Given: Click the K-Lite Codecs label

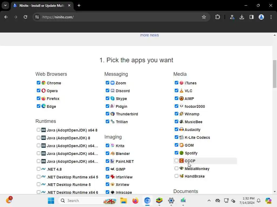Looking at the screenshot, I should (197, 137).
